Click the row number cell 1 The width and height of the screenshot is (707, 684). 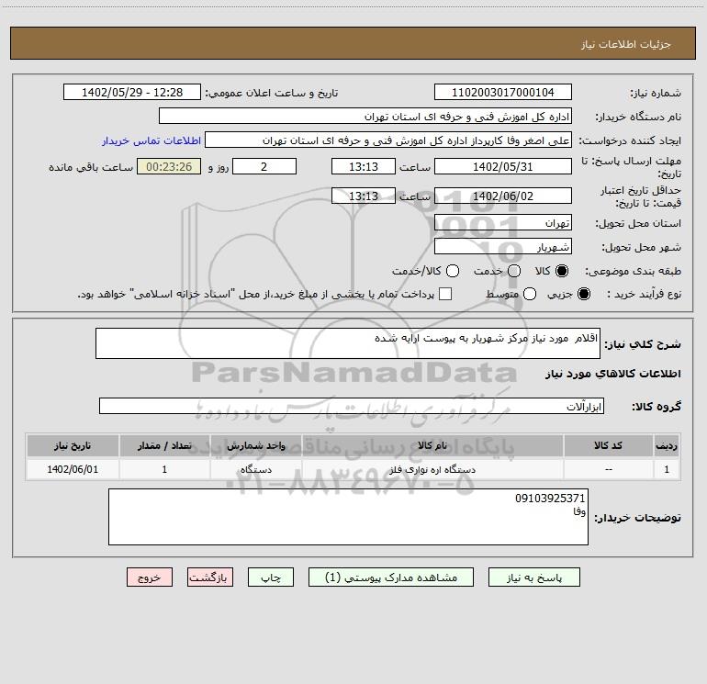click(x=667, y=469)
